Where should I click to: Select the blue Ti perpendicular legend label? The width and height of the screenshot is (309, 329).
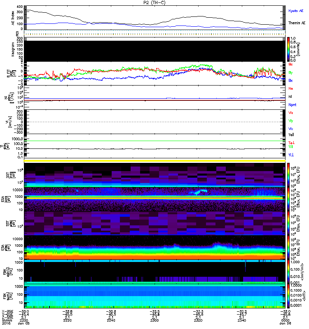pyautogui.click(x=291, y=155)
